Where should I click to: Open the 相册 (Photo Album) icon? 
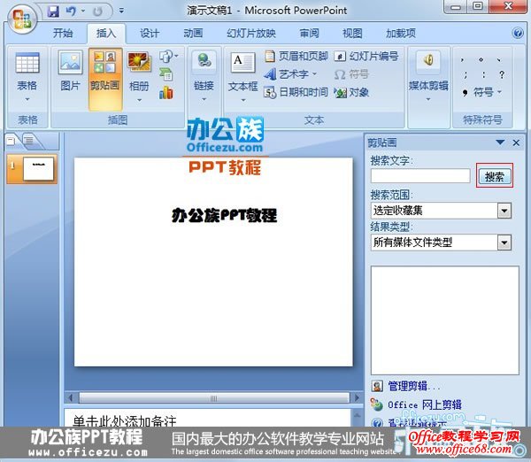pyautogui.click(x=139, y=64)
